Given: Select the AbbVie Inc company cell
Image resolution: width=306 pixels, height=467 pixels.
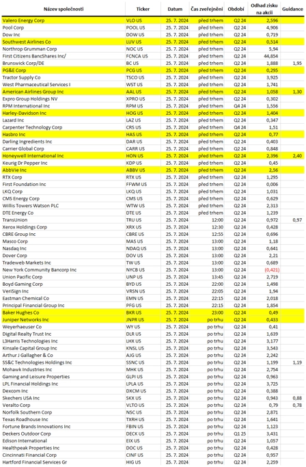Looking at the screenshot, I should (x=64, y=170).
